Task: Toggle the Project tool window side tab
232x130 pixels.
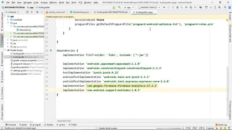Action: coord(2,40)
